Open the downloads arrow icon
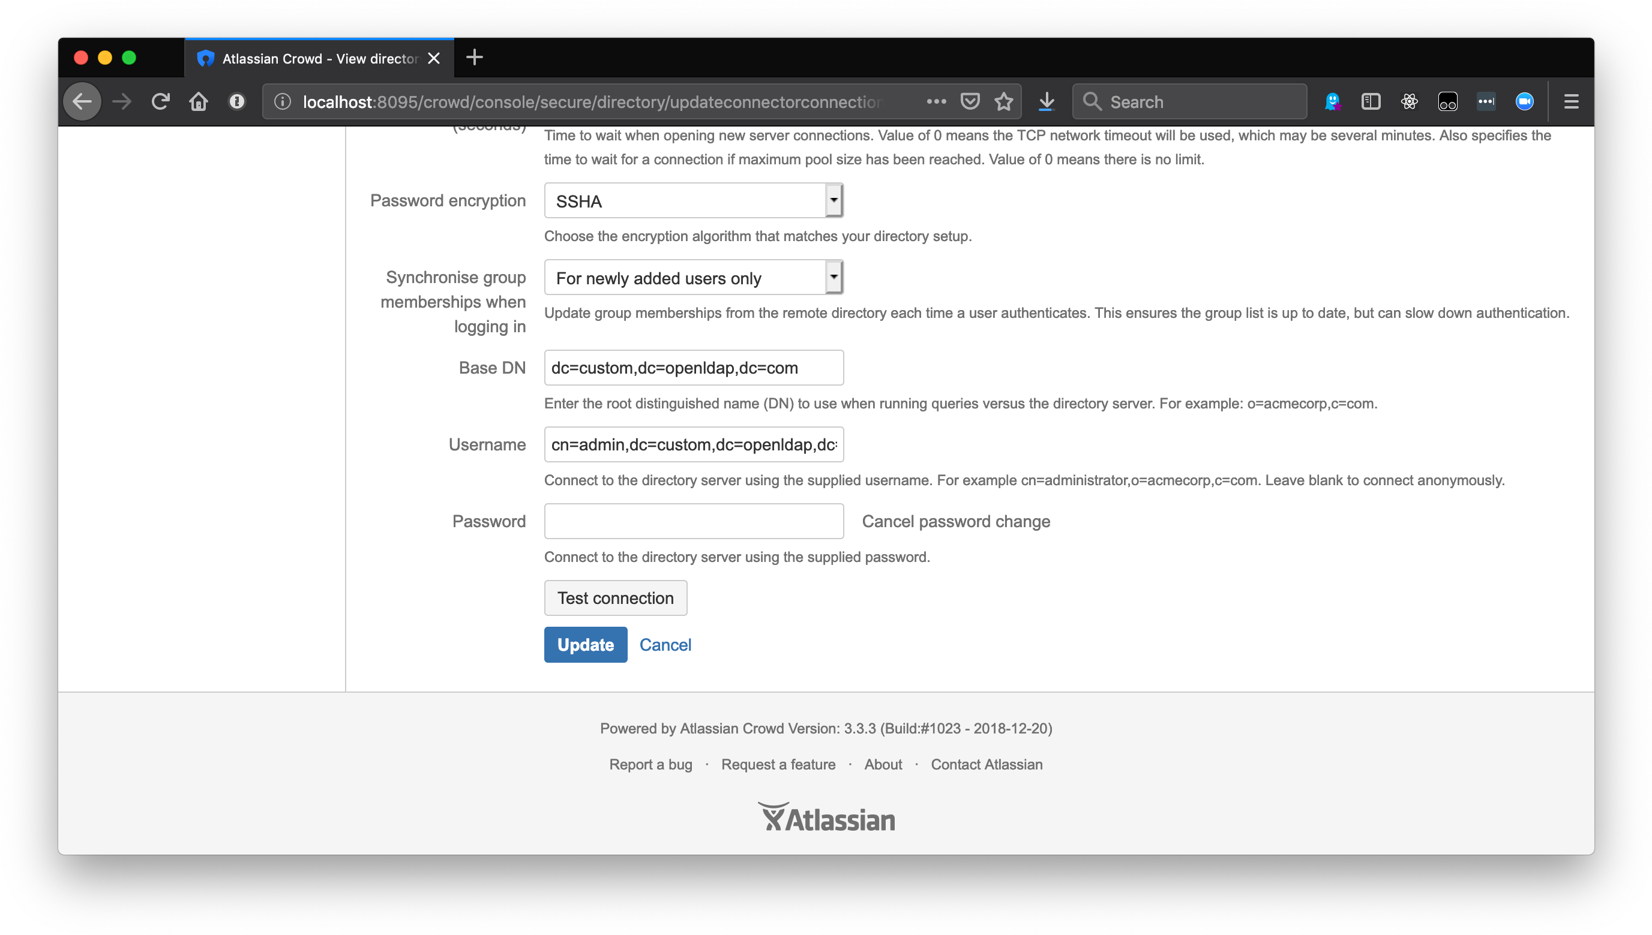 (x=1047, y=101)
